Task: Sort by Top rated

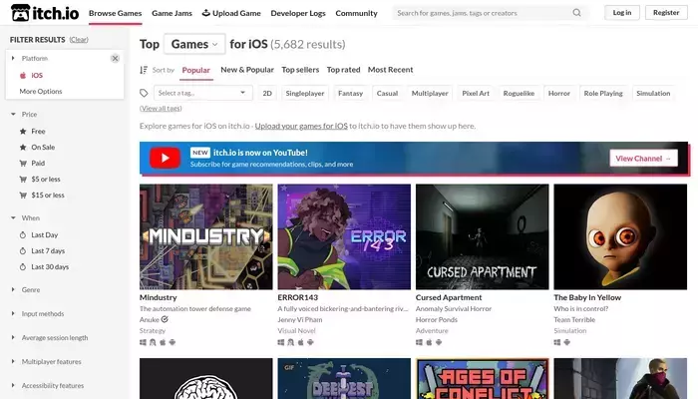Action: tap(343, 70)
